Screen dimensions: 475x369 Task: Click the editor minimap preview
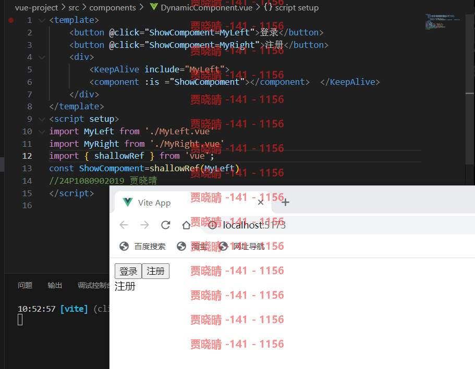pyautogui.click(x=442, y=21)
